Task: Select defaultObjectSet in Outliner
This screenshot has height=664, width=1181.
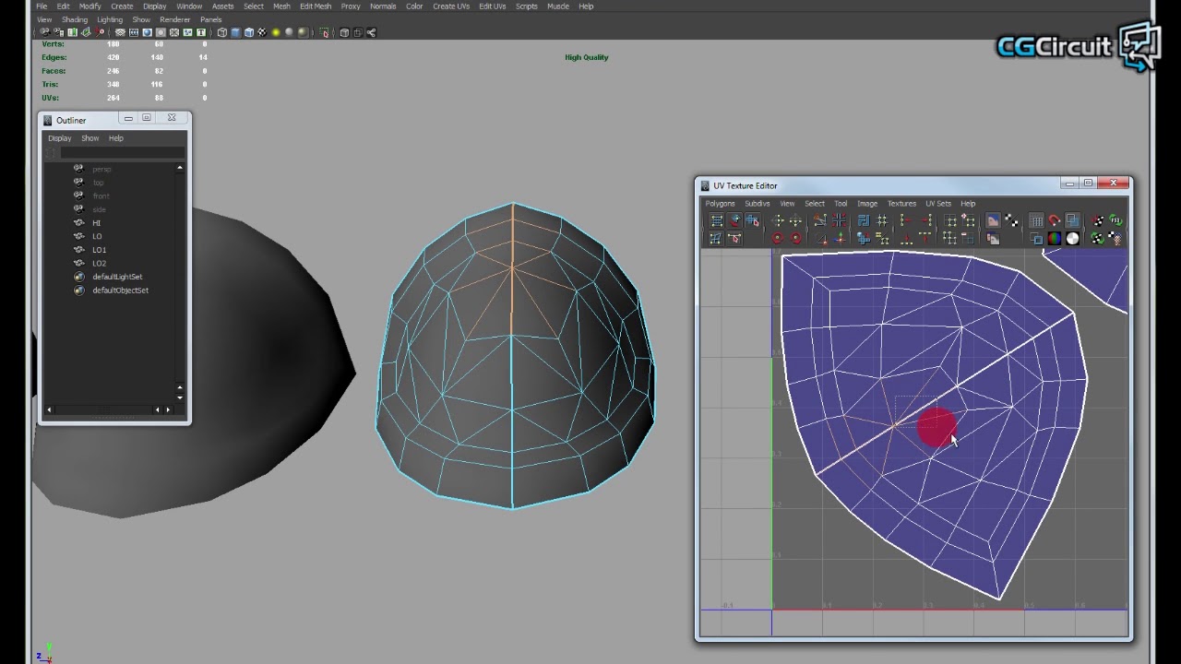Action: click(120, 290)
